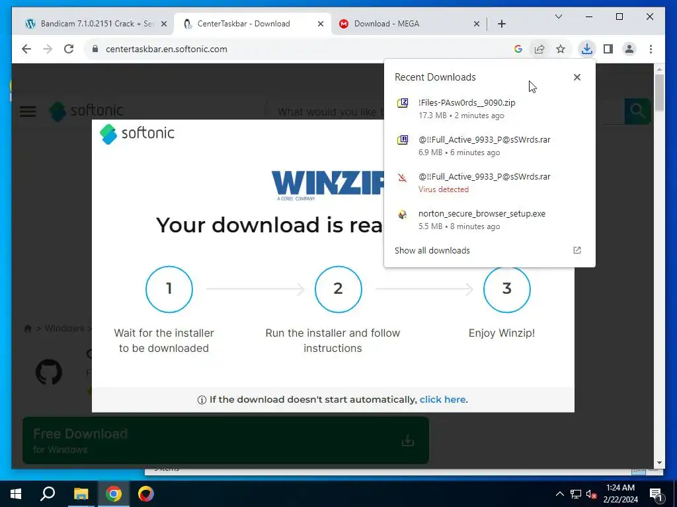Open taskbar Search

(48, 494)
